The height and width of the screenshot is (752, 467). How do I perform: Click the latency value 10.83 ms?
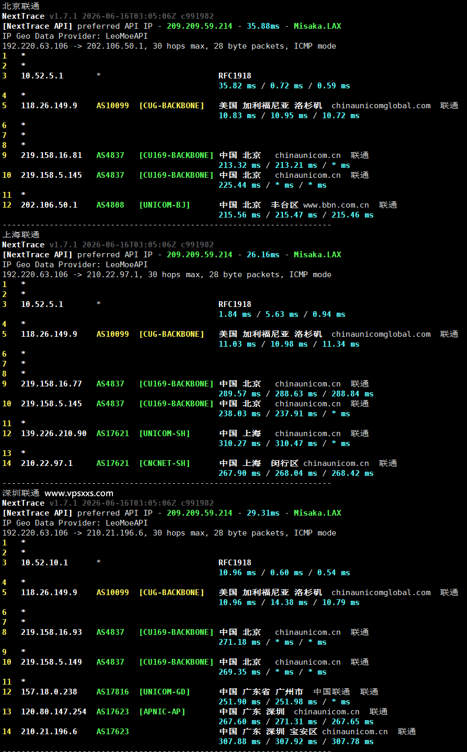[x=237, y=116]
